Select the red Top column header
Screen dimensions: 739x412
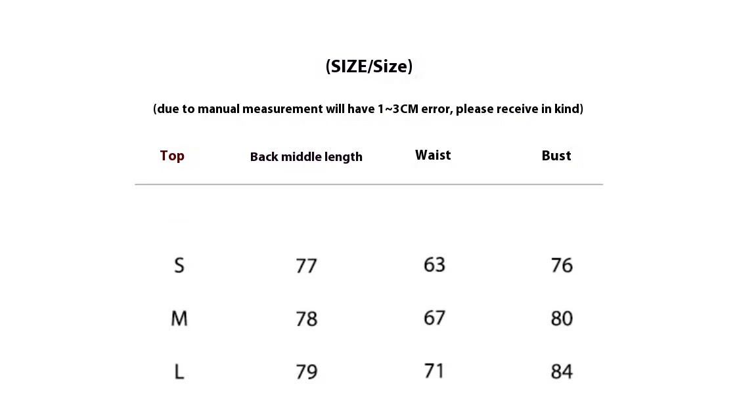tap(172, 156)
